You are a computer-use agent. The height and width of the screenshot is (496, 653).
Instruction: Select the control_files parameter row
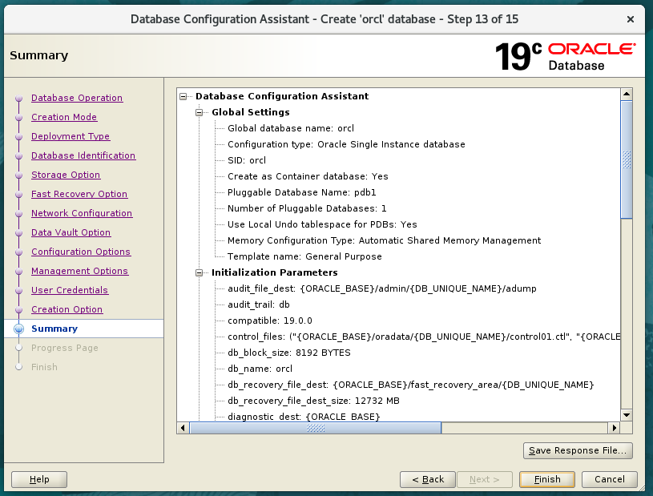pos(424,337)
